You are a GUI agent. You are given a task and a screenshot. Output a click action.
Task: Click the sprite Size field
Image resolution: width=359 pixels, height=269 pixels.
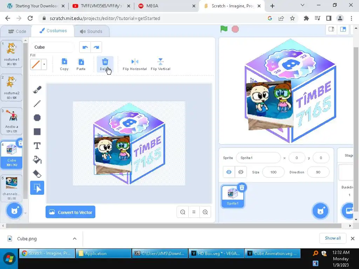point(273,172)
